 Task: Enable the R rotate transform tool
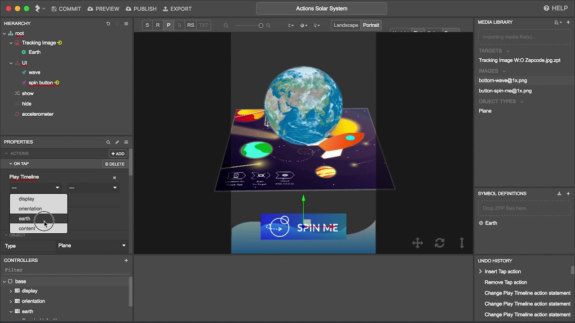(158, 25)
